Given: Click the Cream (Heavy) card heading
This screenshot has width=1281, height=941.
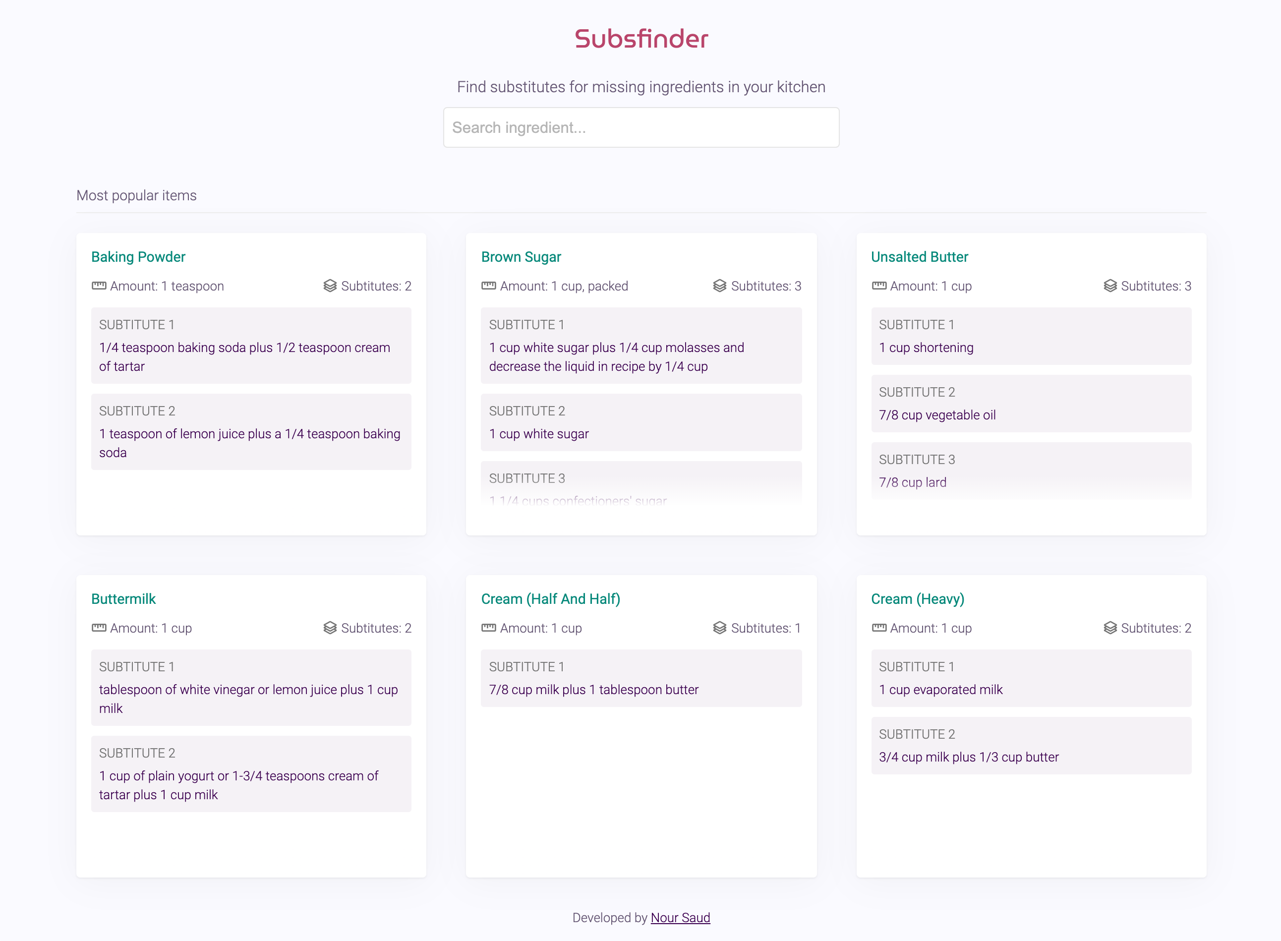Looking at the screenshot, I should (917, 599).
